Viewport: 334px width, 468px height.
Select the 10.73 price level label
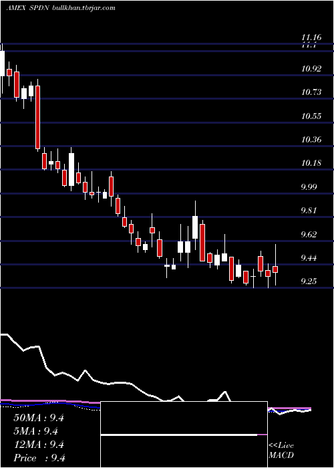(311, 92)
